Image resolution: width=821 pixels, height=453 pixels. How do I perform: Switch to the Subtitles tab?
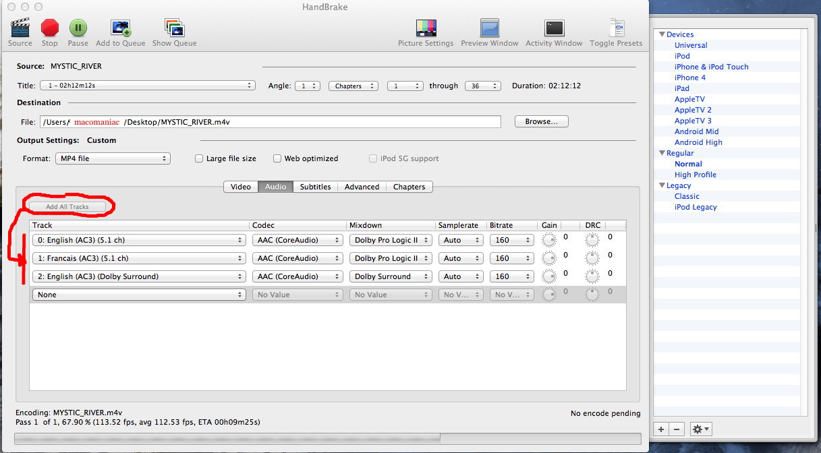pyautogui.click(x=316, y=187)
